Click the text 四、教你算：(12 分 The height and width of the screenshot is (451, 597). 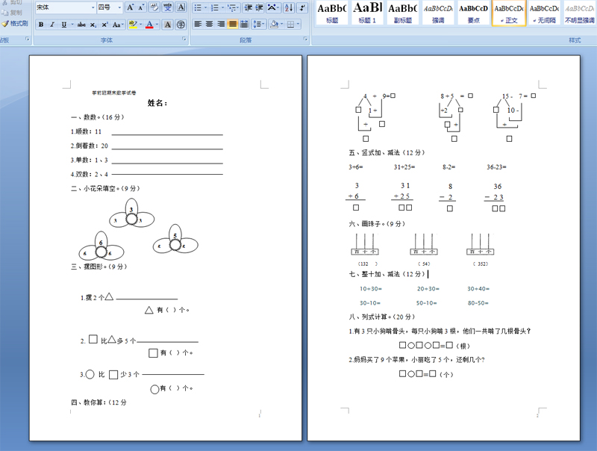tap(99, 402)
